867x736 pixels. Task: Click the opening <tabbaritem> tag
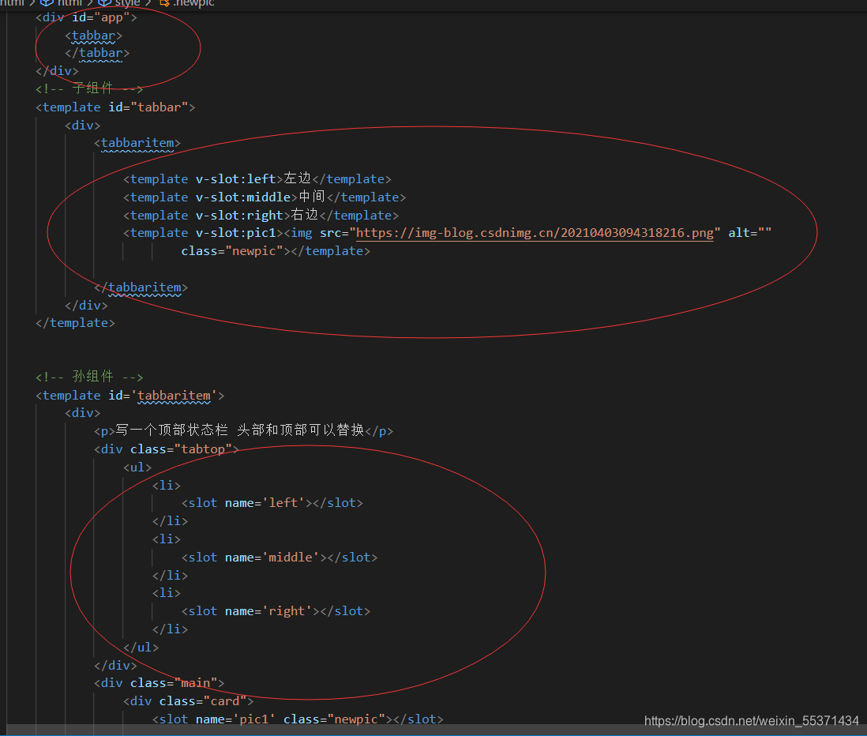tap(137, 143)
